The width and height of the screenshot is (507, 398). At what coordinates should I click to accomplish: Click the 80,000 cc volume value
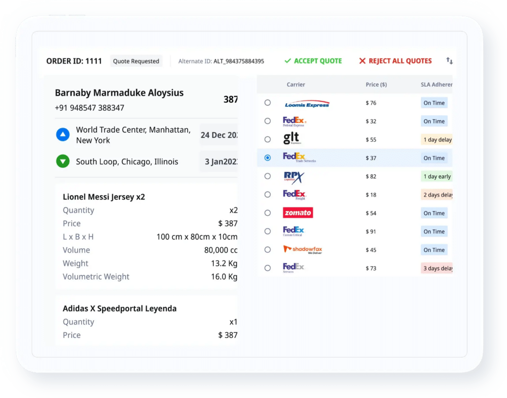point(220,250)
